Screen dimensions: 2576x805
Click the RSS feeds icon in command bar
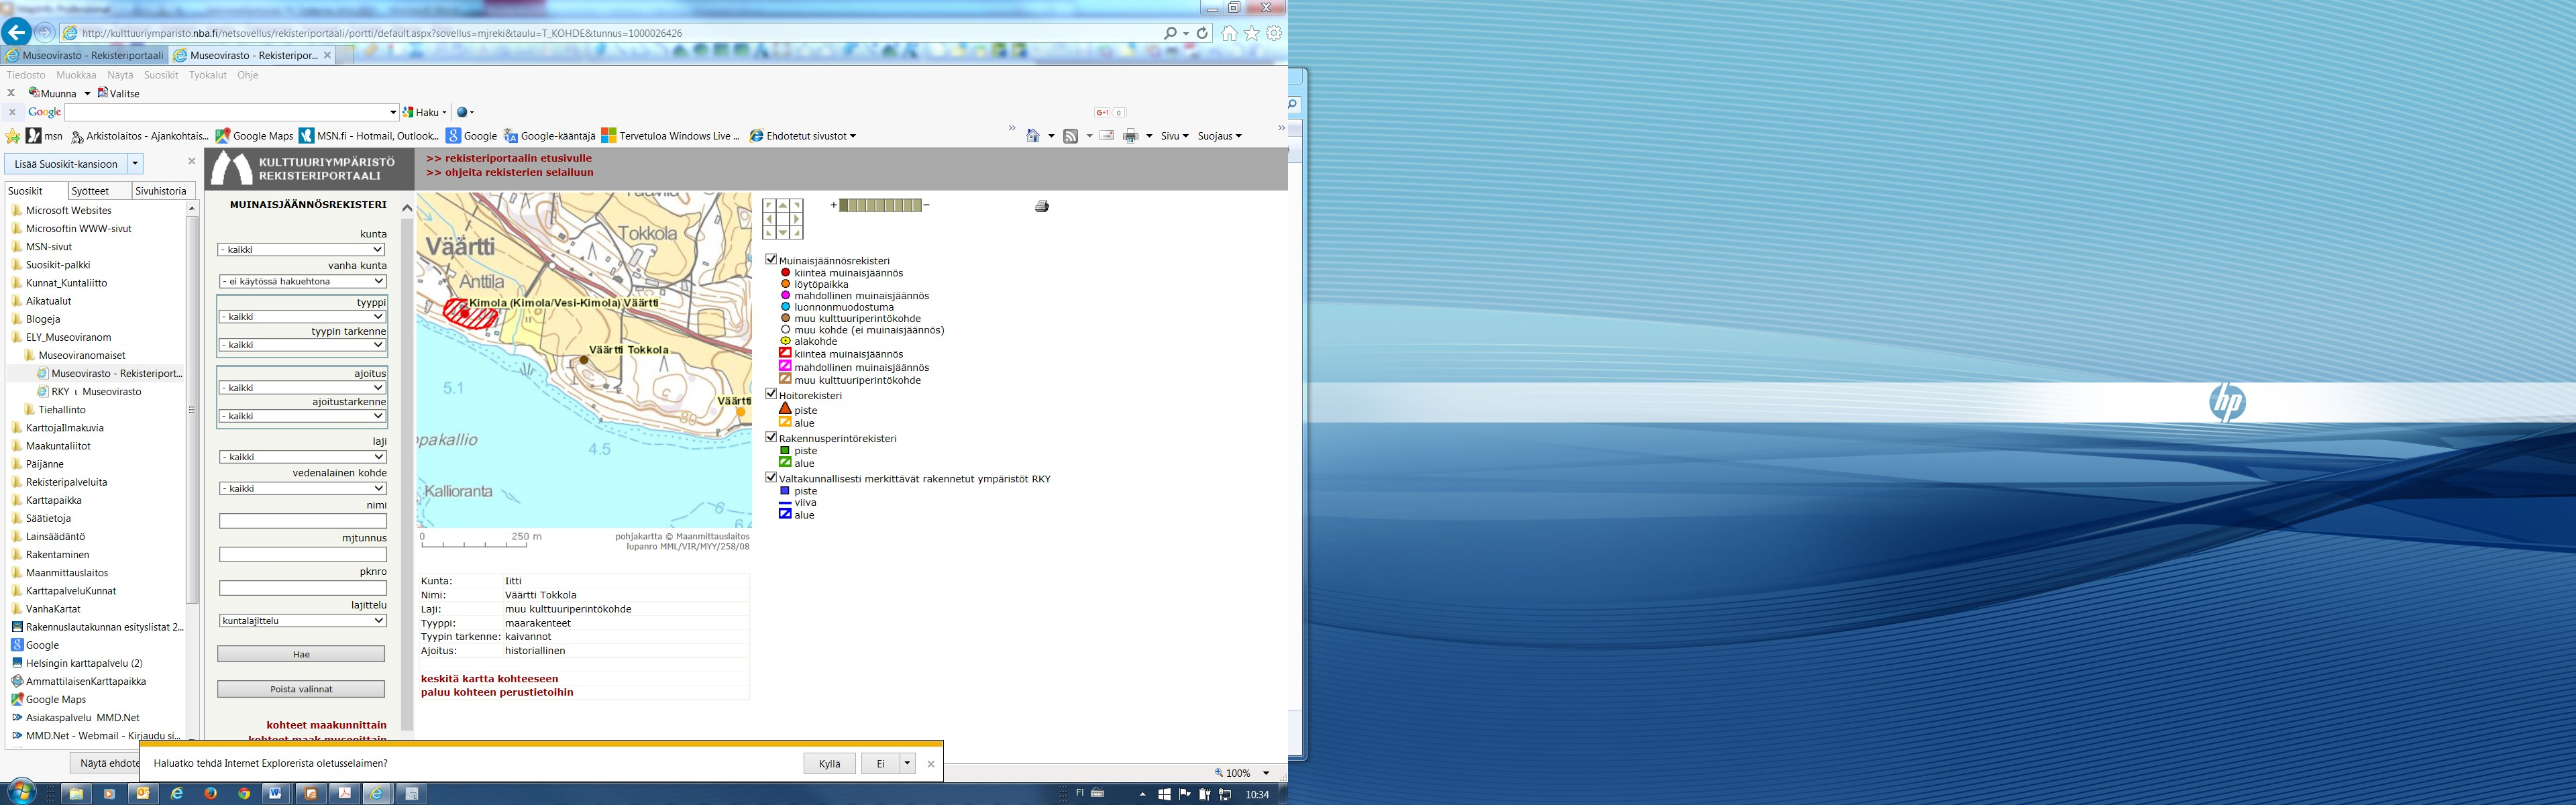click(x=1070, y=136)
